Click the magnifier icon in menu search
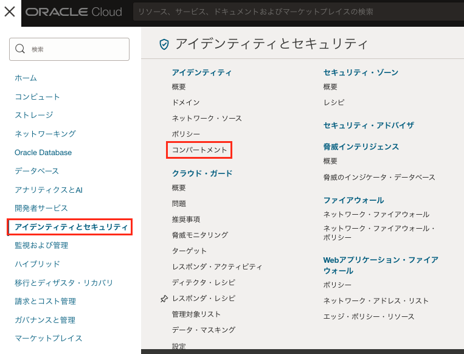Viewport: 464px width, 354px height. [20, 49]
